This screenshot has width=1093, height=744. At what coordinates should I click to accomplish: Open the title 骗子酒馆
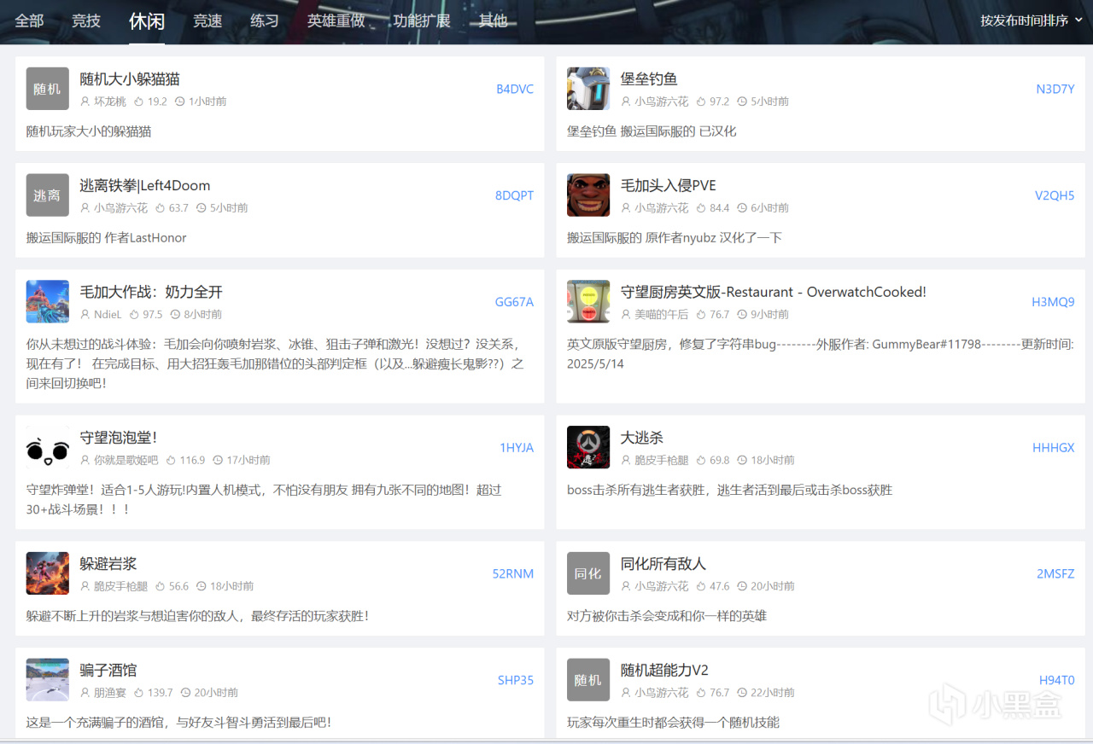tap(108, 670)
